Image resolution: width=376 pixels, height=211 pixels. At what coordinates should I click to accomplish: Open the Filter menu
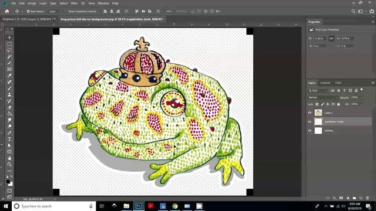(74, 4)
